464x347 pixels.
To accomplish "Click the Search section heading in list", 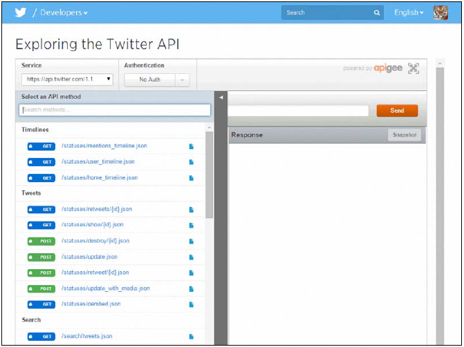I will point(31,320).
